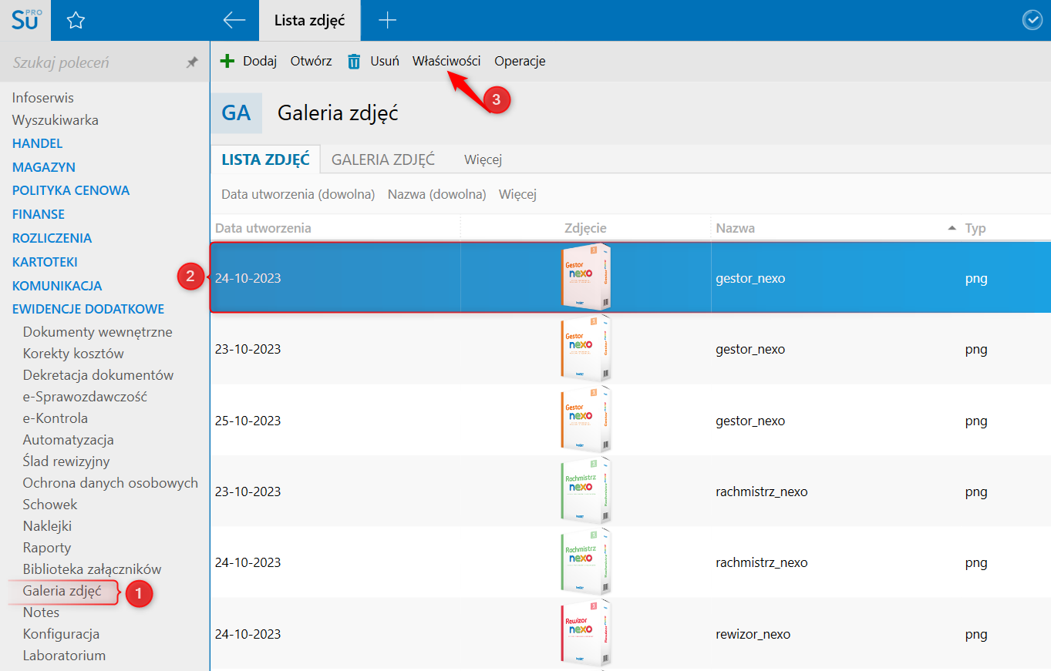Image resolution: width=1051 pixels, height=671 pixels.
Task: Open a new tab with plus icon
Action: pyautogui.click(x=387, y=21)
